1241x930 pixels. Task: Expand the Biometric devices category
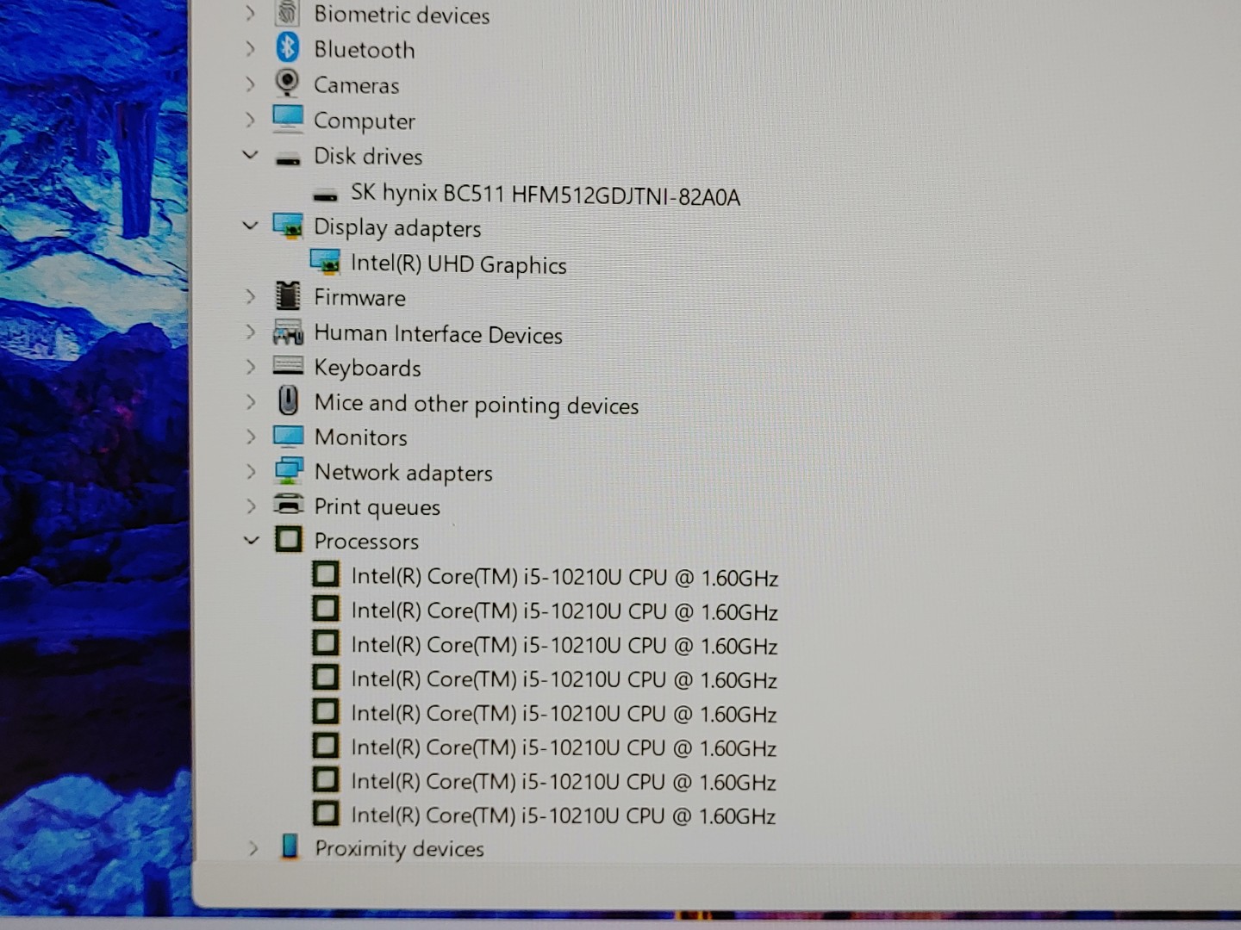pos(251,13)
